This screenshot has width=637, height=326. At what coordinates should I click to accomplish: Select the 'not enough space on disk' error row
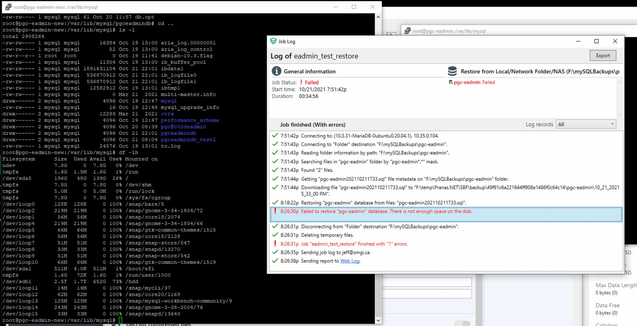coord(386,211)
